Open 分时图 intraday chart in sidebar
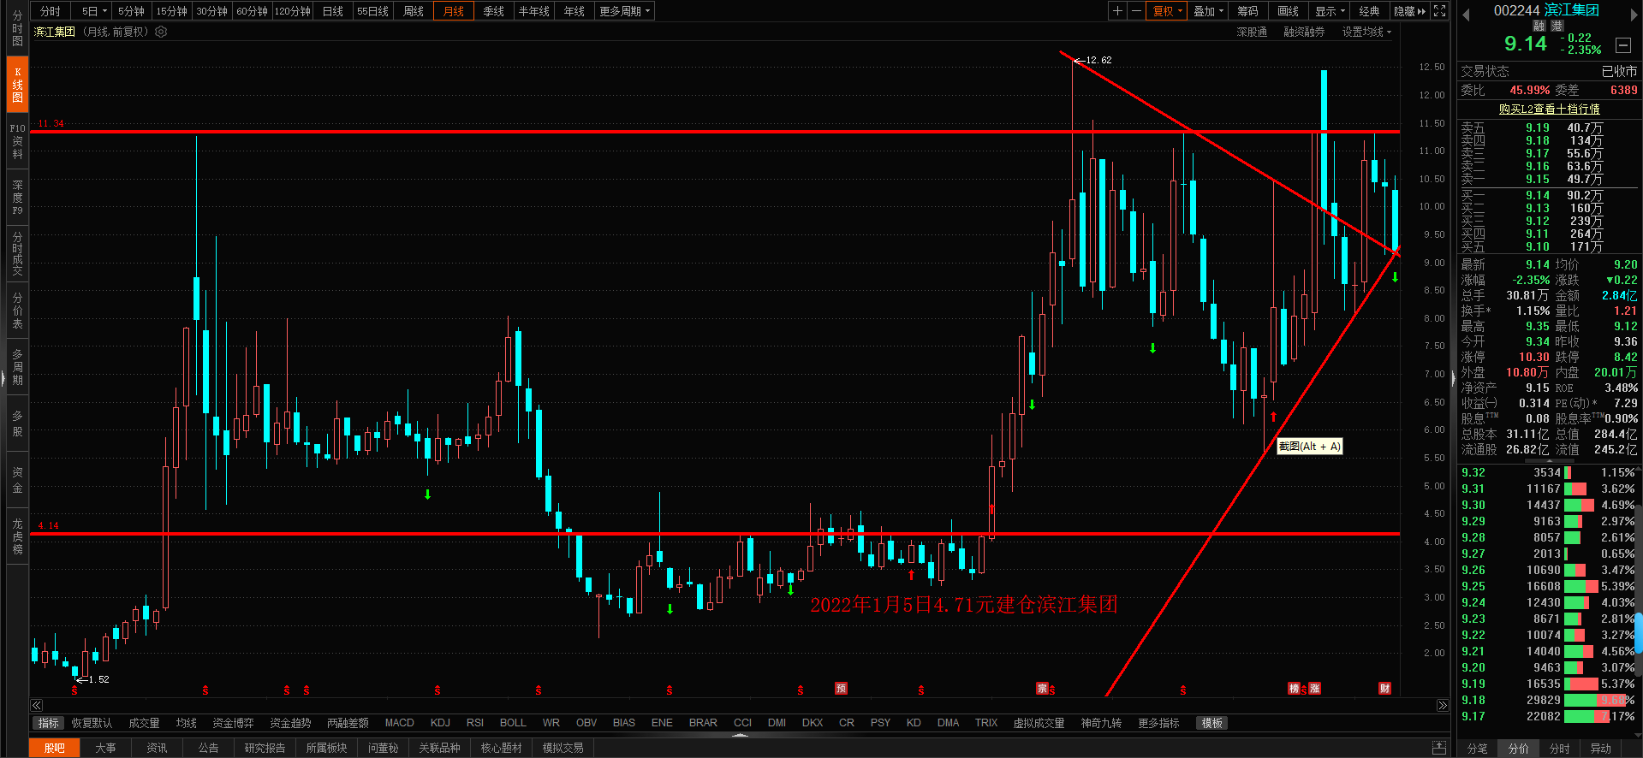This screenshot has height=758, width=1643. pos(17,28)
